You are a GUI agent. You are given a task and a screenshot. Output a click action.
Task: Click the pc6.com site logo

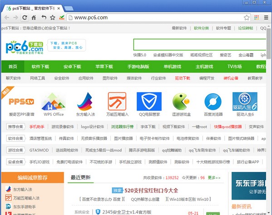(25, 47)
